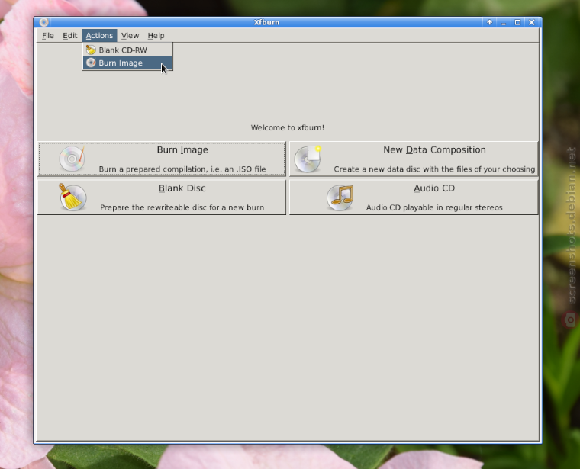Click 'Create a new data disc' description text

(x=434, y=169)
